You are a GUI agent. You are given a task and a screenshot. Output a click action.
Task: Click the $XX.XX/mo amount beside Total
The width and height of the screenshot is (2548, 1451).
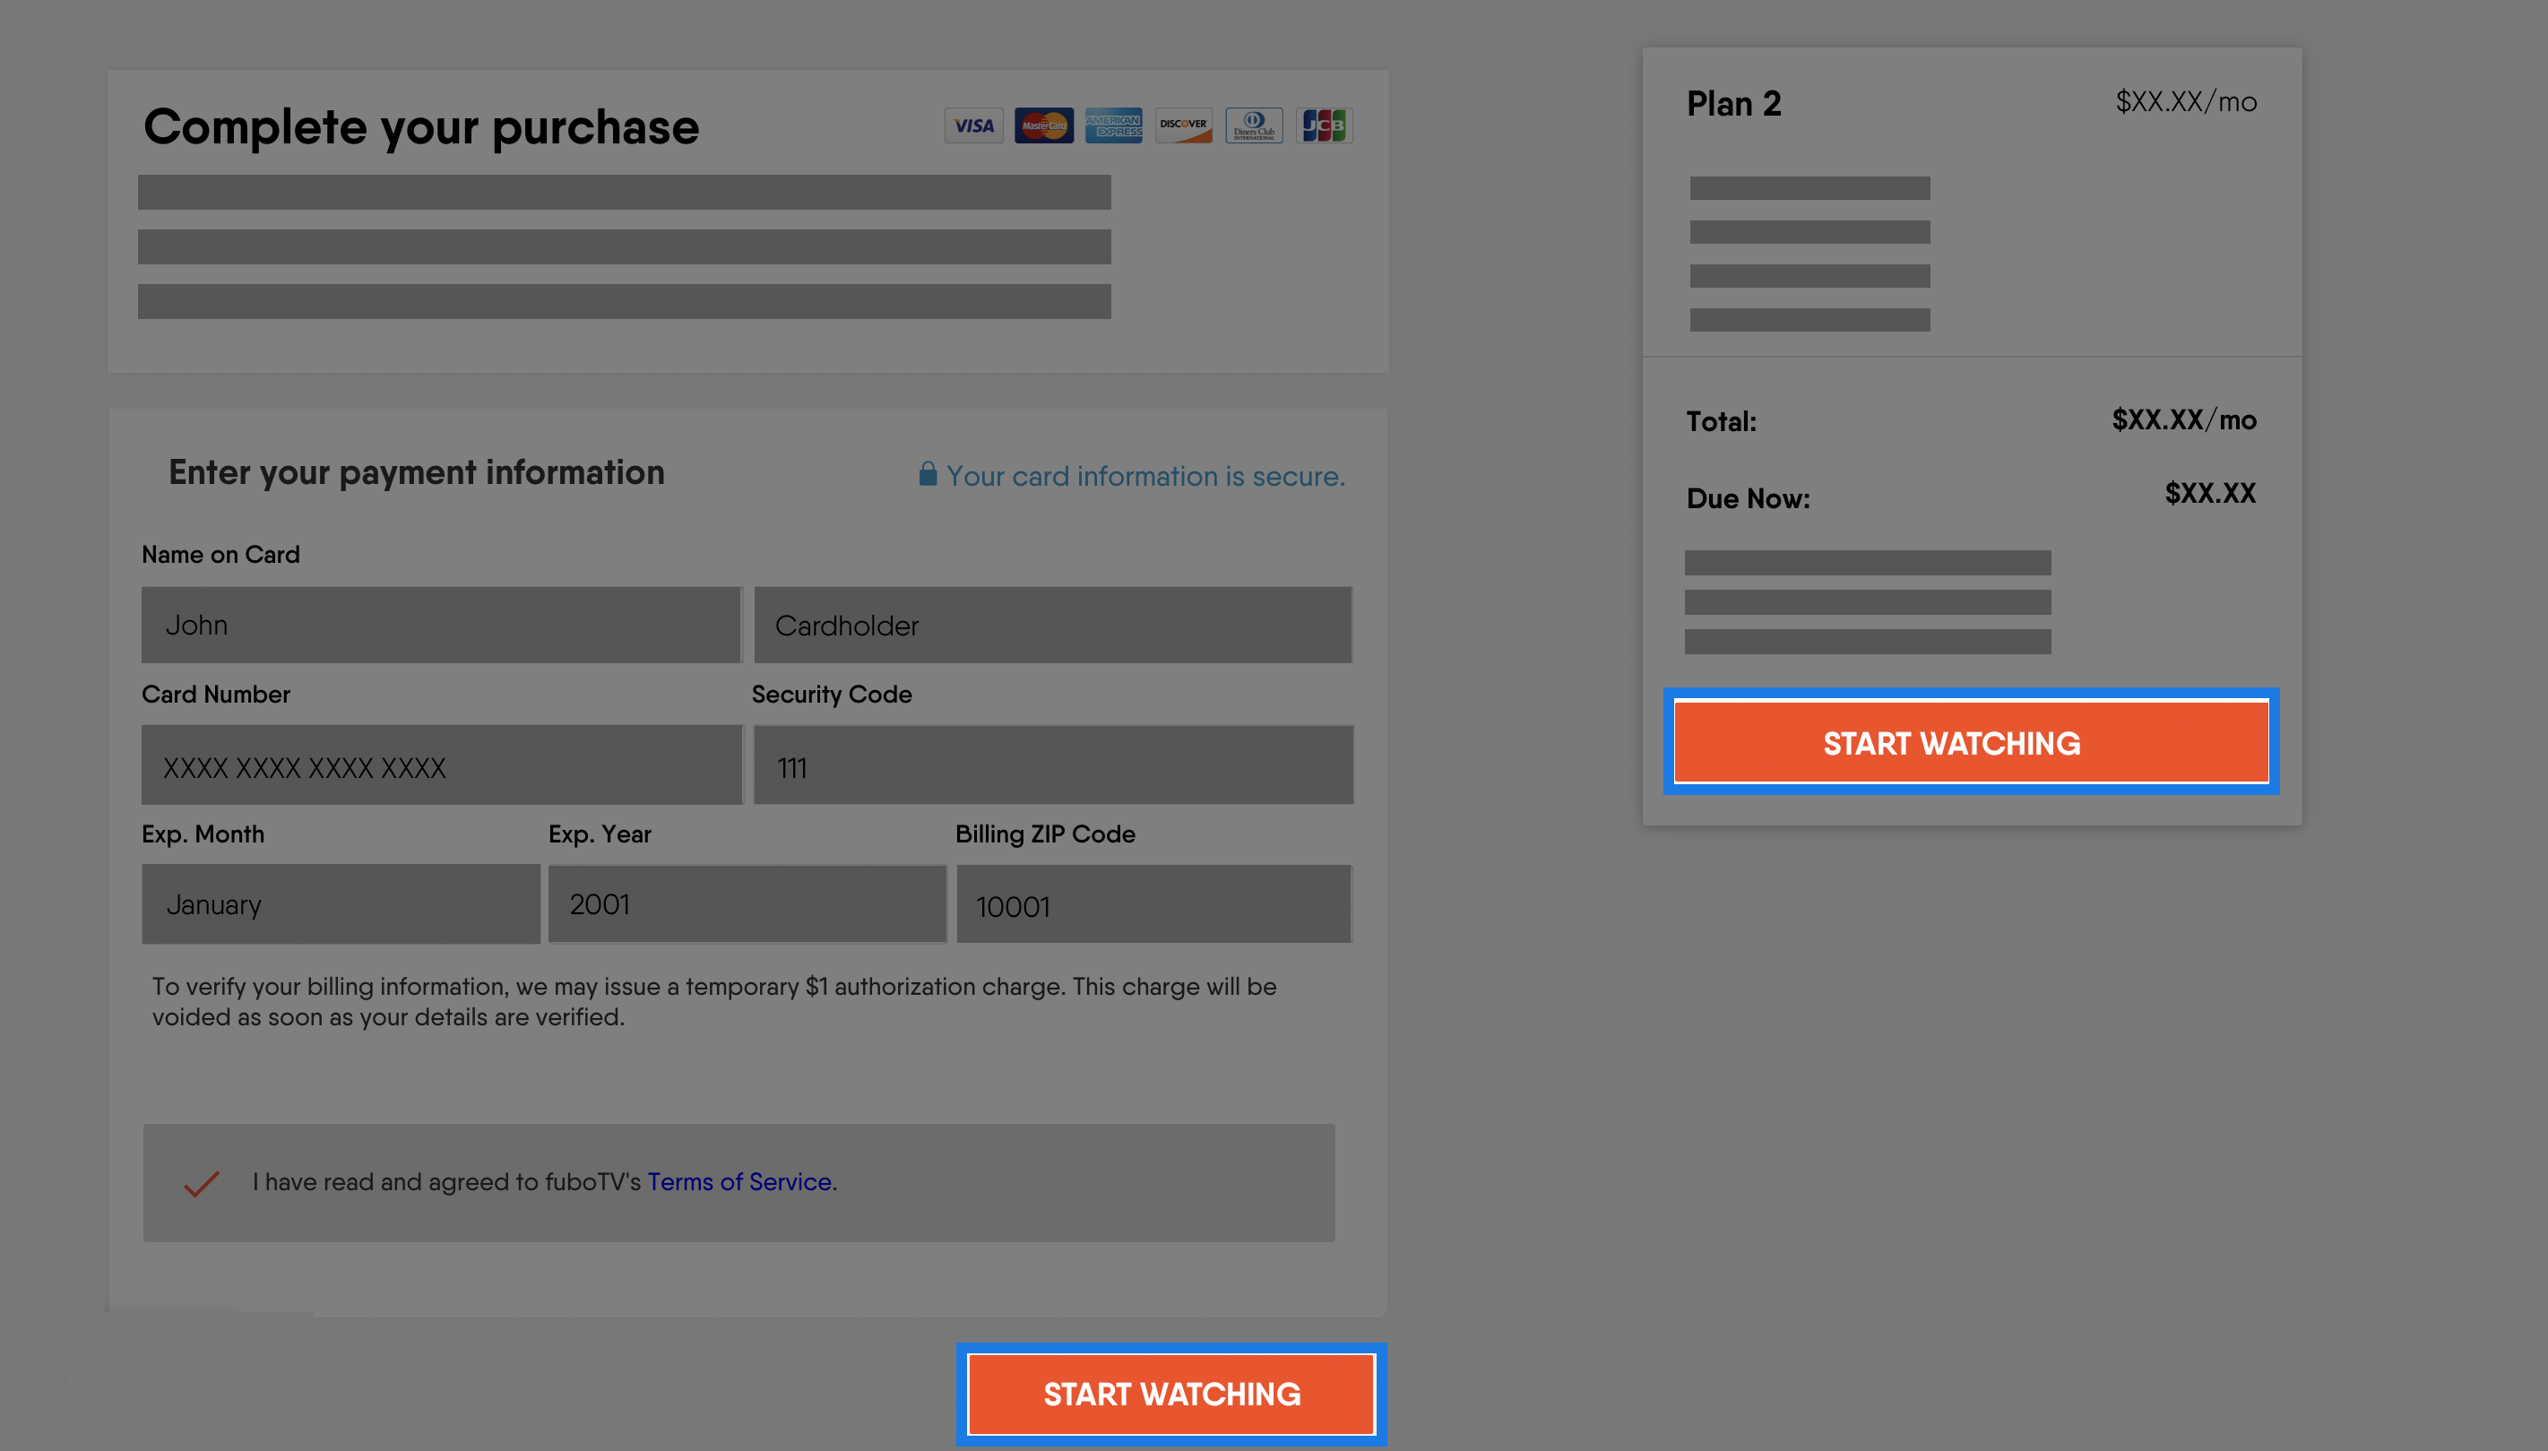[x=2184, y=419]
